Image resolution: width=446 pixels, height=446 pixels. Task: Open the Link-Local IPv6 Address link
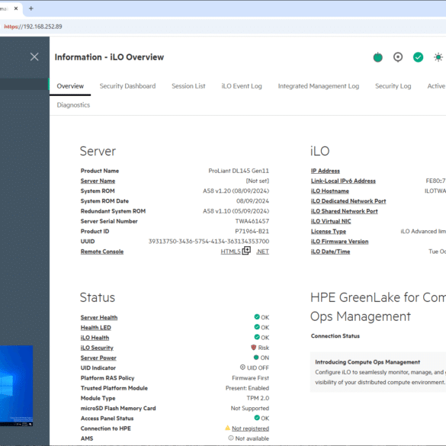click(x=343, y=181)
